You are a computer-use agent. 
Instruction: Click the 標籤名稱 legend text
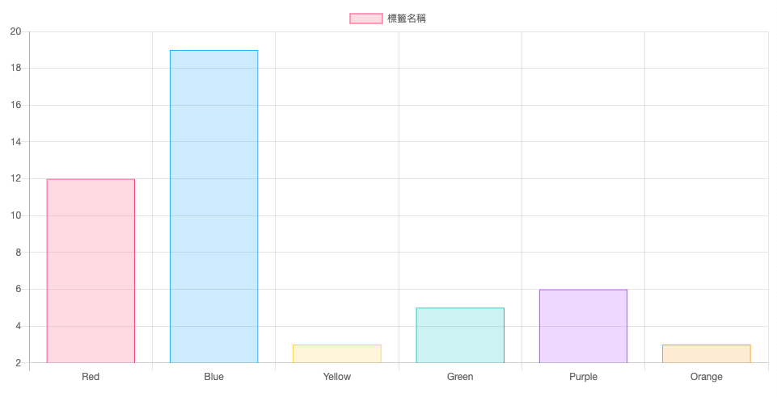pyautogui.click(x=407, y=19)
